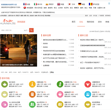Select the Spain flag icon
Image resolution: width=111 pixels, height=111 pixels.
(47, 4)
